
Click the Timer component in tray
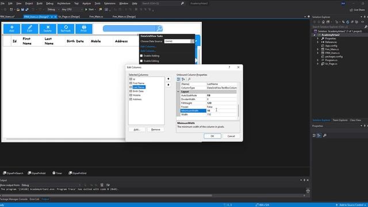pyautogui.click(x=57, y=173)
